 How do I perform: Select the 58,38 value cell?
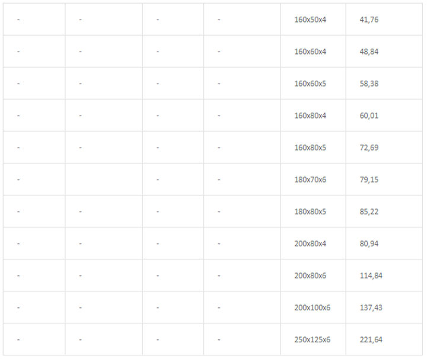click(369, 84)
